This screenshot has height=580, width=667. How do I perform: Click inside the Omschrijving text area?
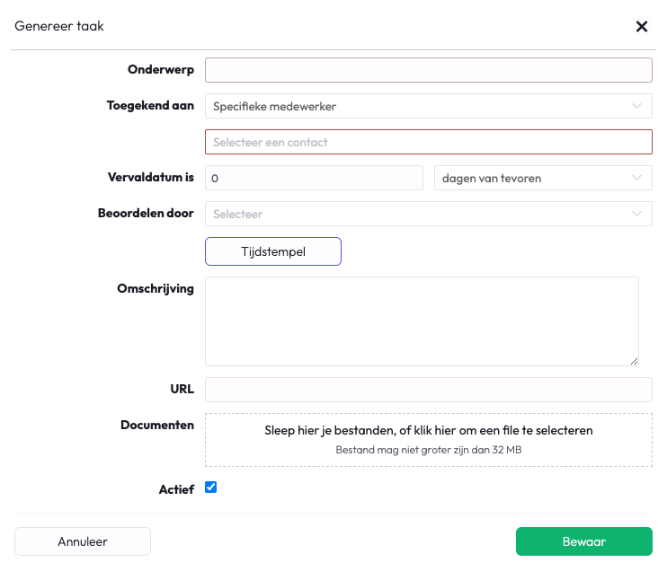[422, 321]
